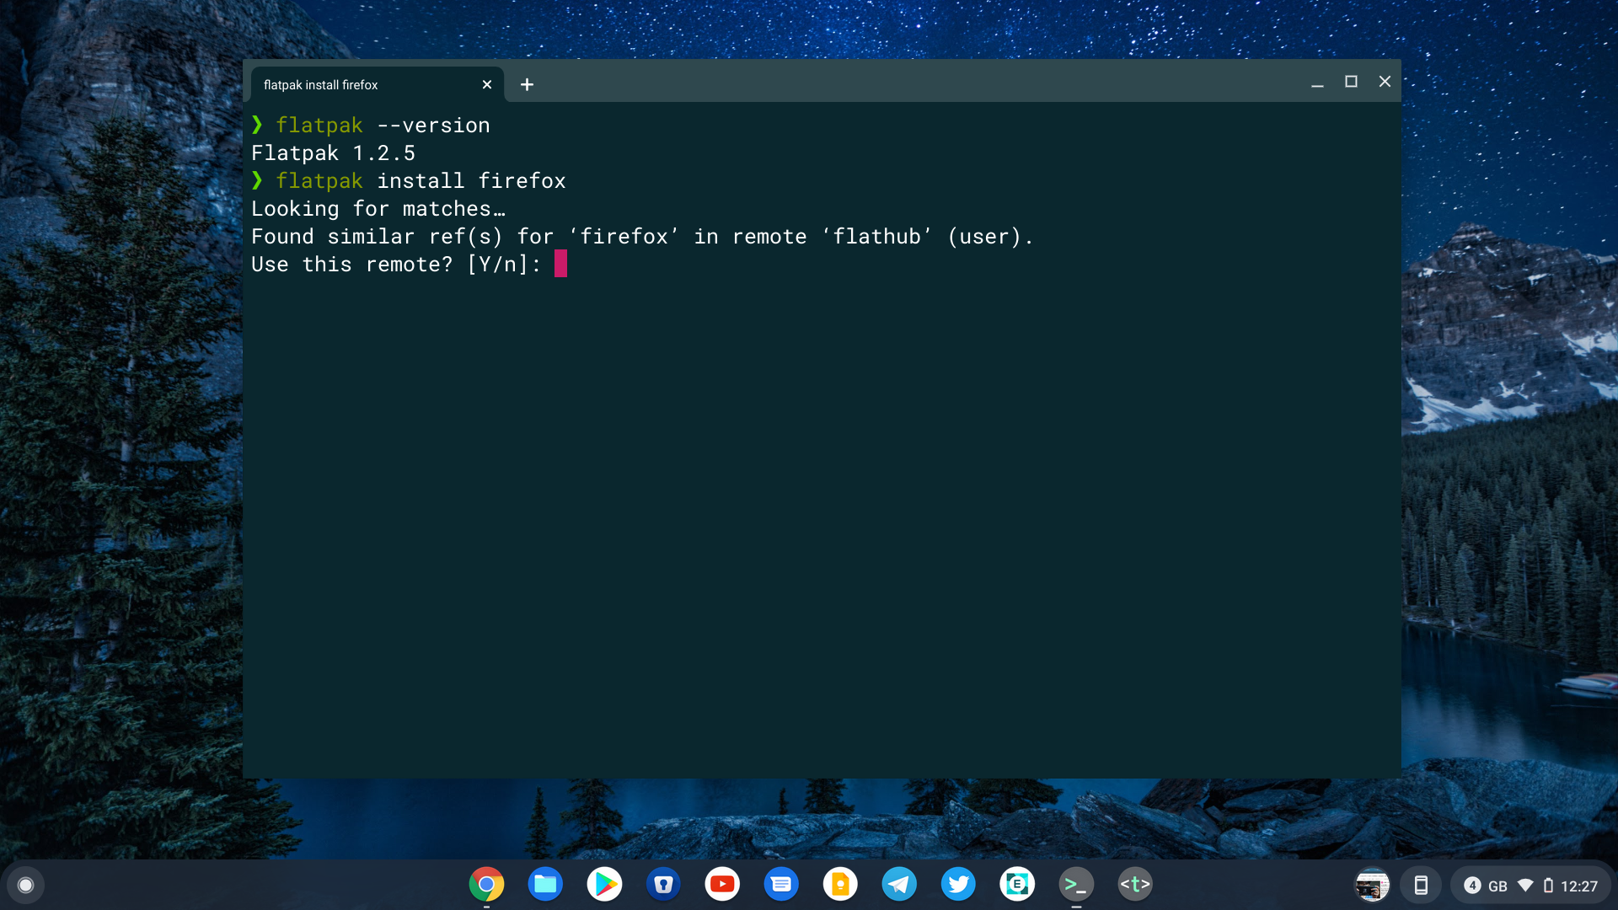This screenshot has width=1618, height=910.
Task: Open the teal E app icon
Action: click(x=1017, y=884)
